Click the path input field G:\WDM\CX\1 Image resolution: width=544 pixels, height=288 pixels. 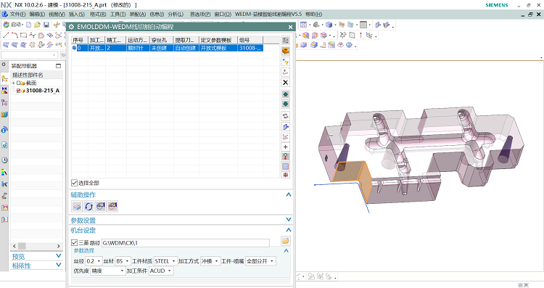(x=185, y=242)
